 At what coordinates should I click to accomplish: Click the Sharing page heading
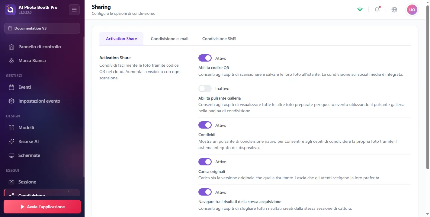(x=101, y=7)
